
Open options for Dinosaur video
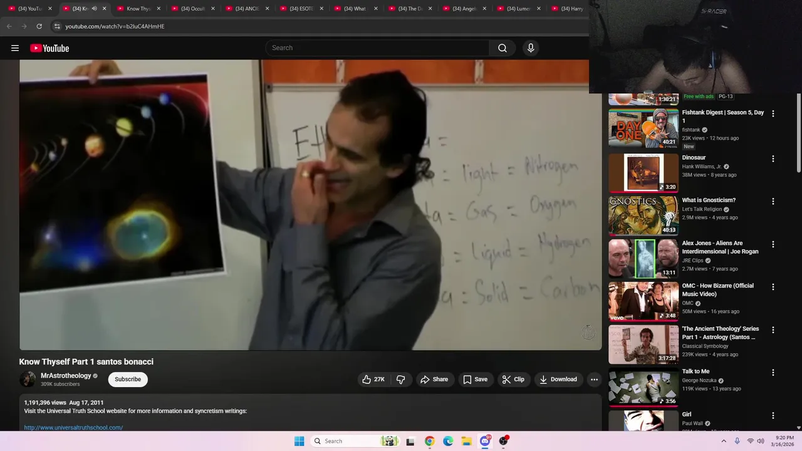coord(773,159)
